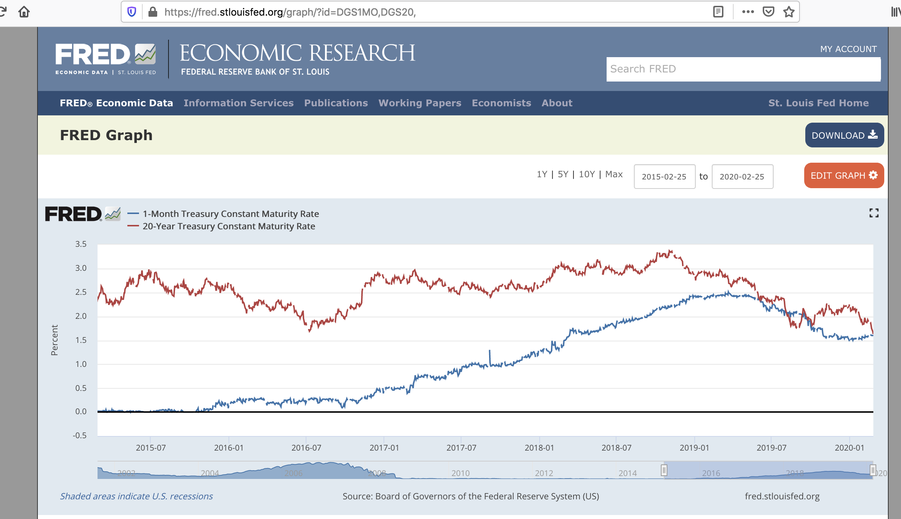Click the EDIT GRAPH button
The width and height of the screenshot is (901, 519).
[x=844, y=175]
